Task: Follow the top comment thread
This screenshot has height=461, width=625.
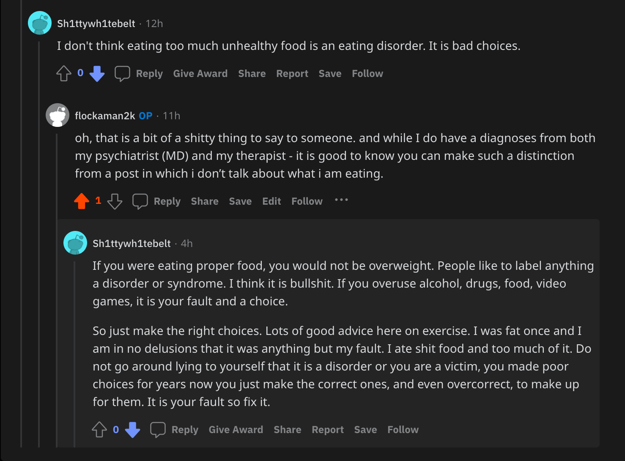Action: click(367, 73)
